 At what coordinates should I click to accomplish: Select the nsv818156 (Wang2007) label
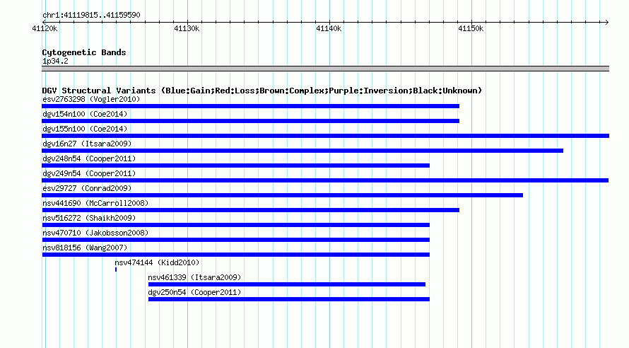(x=85, y=248)
